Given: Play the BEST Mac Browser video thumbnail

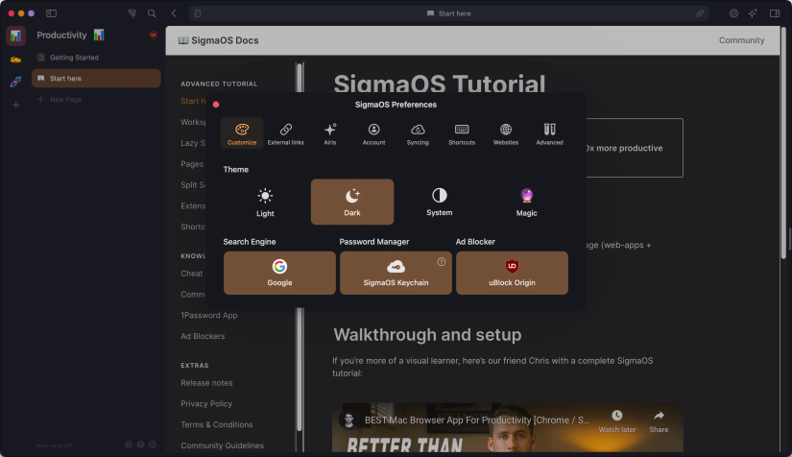Looking at the screenshot, I should click(508, 429).
